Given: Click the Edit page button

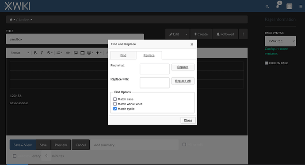Looking at the screenshot, I should click(174, 34).
